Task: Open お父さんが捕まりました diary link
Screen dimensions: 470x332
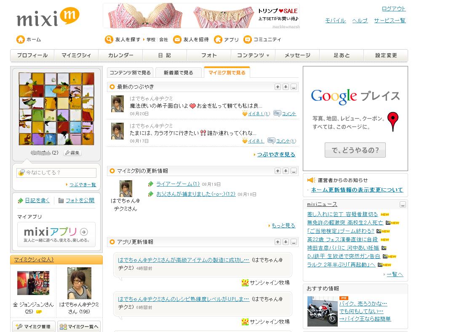Action: pyautogui.click(x=196, y=194)
